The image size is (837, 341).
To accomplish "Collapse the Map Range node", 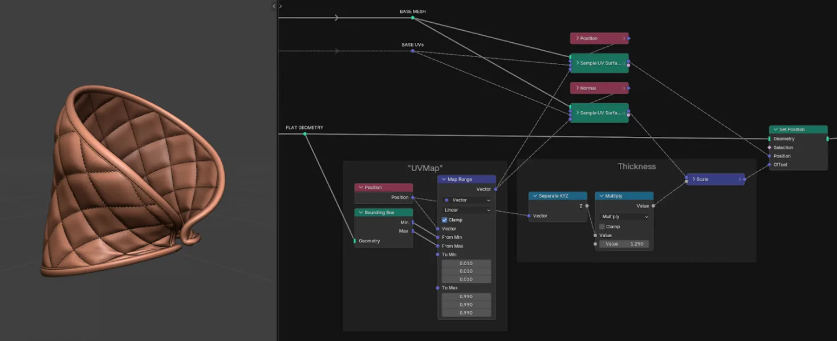I will pyautogui.click(x=444, y=179).
